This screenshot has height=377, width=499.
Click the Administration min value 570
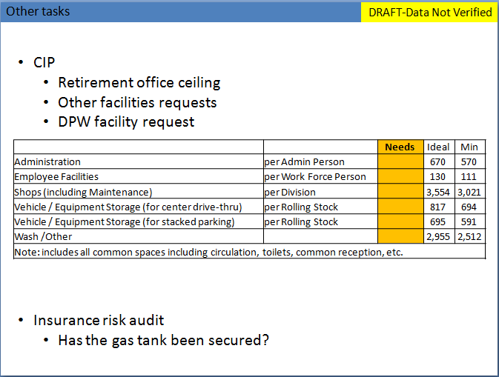click(x=469, y=161)
